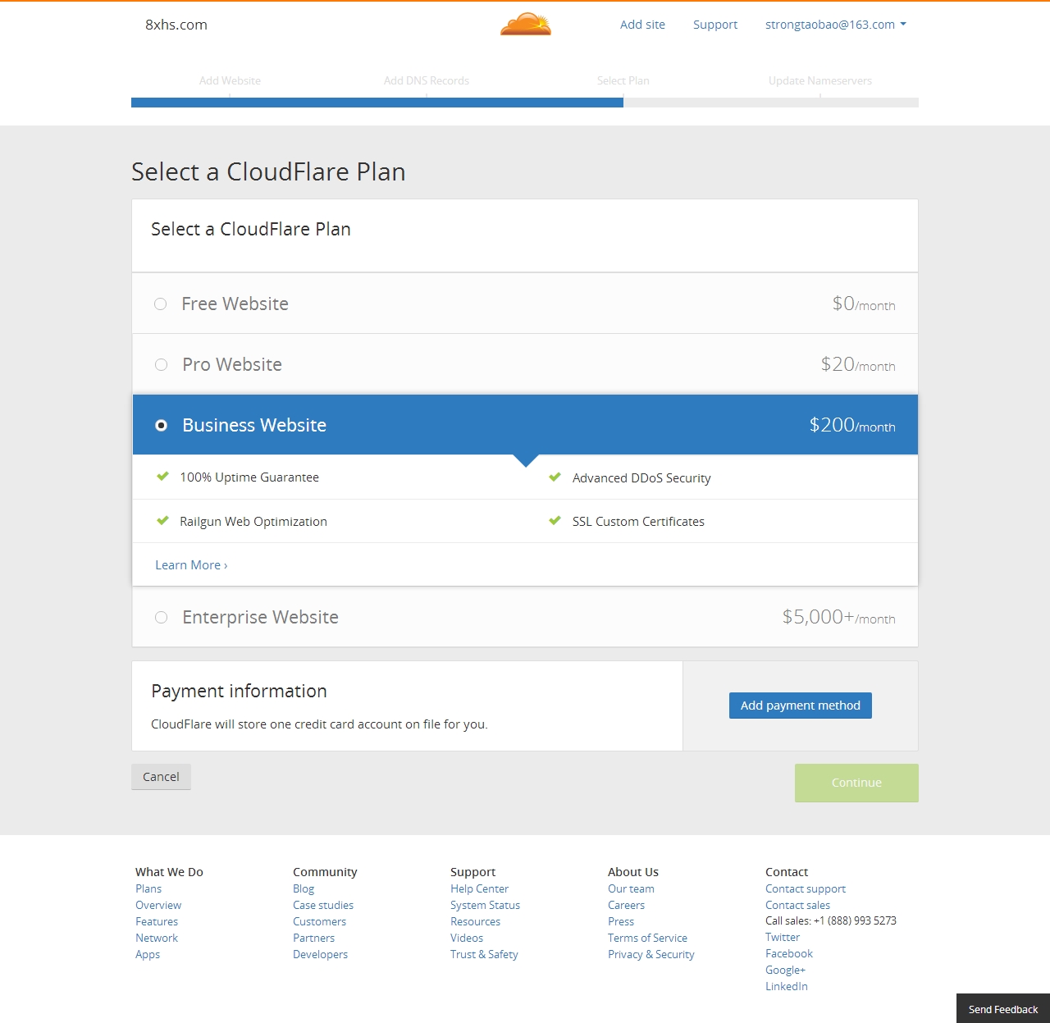Select the Business Website radio button
Image resolution: width=1050 pixels, height=1023 pixels.
click(161, 425)
